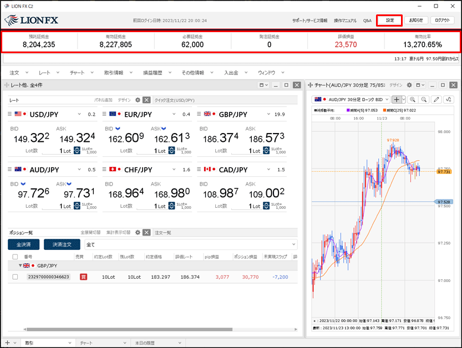This screenshot has width=462, height=348.
Task: Check the position 2329700000346623 checkbox
Action: [x=15, y=277]
